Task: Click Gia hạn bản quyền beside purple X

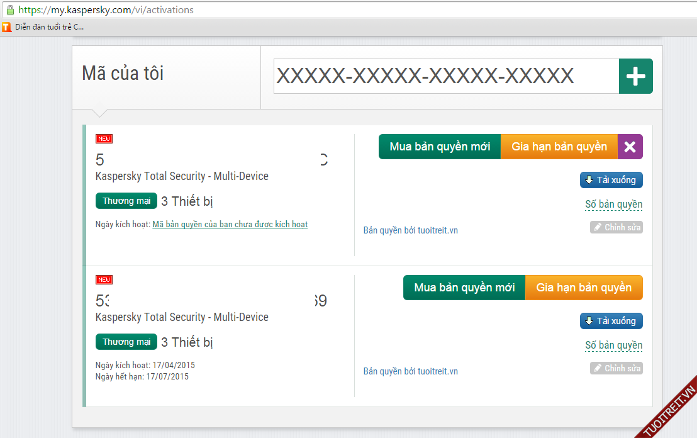Action: (559, 147)
